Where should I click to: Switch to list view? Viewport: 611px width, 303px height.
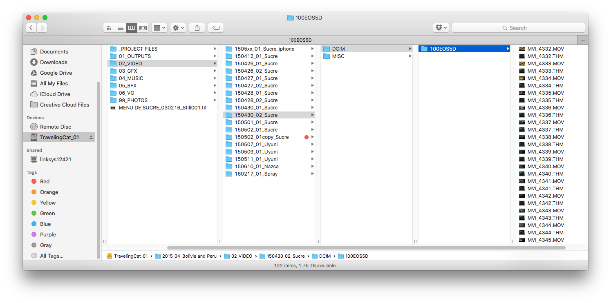(121, 28)
